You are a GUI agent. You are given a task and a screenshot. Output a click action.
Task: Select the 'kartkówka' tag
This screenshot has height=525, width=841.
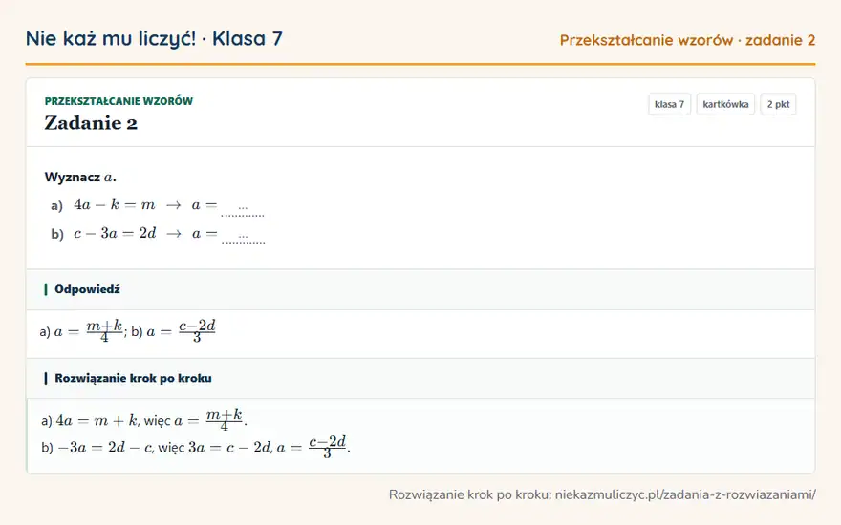[725, 104]
